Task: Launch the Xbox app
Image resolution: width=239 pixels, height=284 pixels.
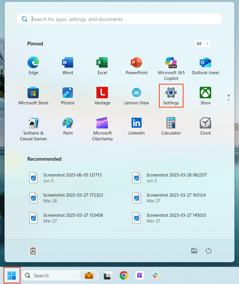Action: click(205, 96)
